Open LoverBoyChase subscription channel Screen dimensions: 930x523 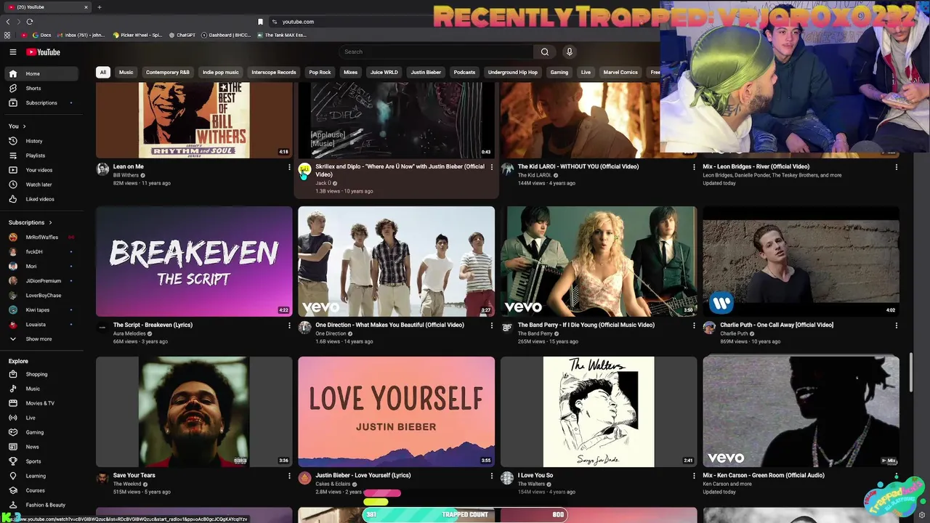pos(41,295)
